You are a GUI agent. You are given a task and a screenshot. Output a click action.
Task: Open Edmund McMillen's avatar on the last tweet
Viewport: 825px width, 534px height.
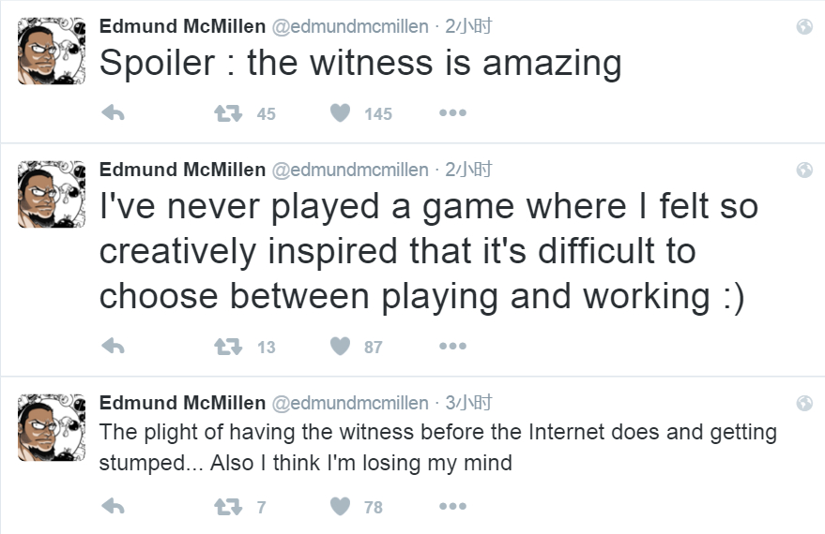52,427
